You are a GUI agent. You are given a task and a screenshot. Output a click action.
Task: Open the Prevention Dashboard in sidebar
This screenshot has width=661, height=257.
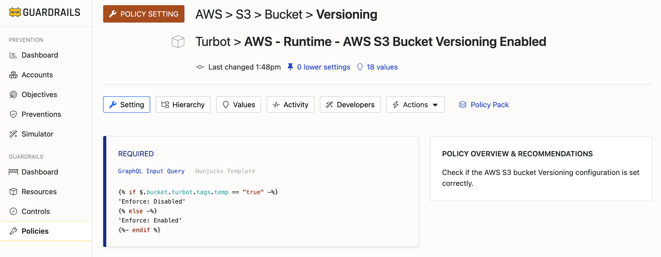(40, 55)
